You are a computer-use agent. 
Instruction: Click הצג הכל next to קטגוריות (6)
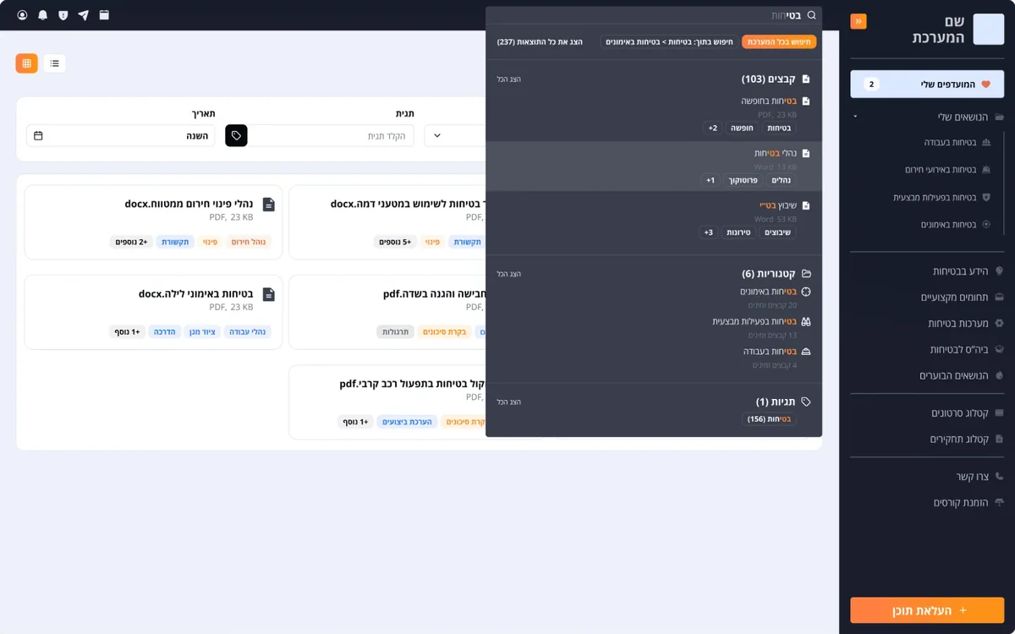tap(508, 274)
